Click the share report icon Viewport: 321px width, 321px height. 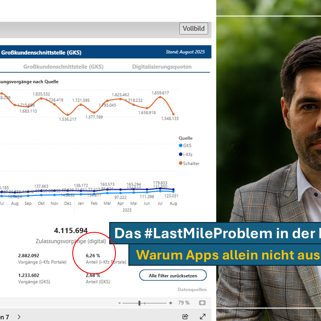point(185,316)
